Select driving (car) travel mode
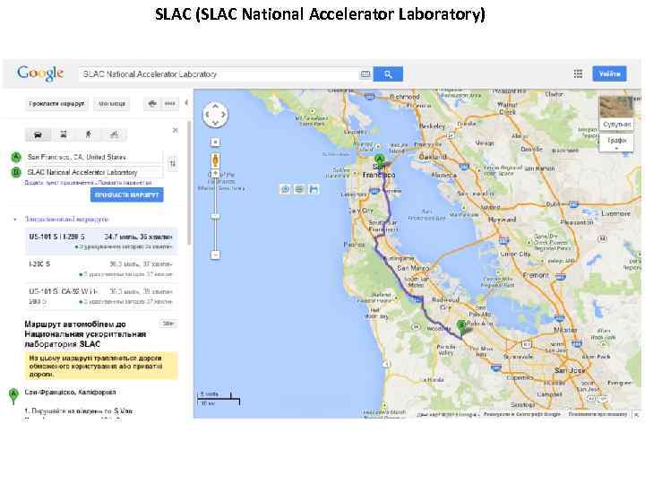Viewport: 645px width, 484px height. pos(38,134)
